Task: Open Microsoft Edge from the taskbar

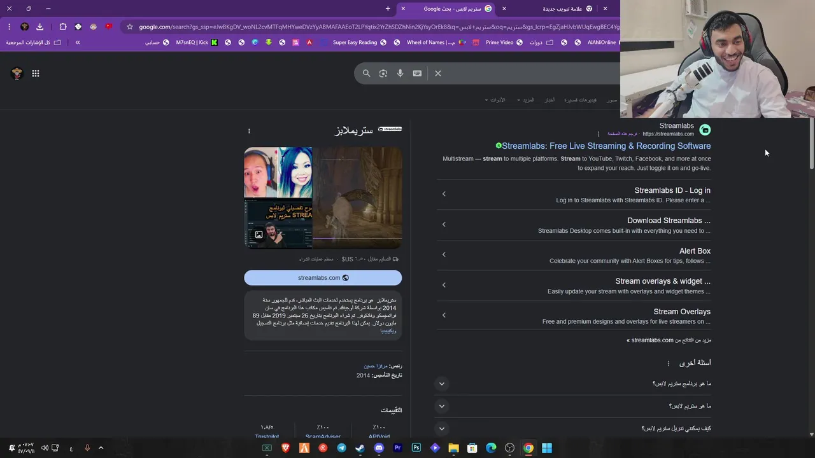Action: click(491, 448)
